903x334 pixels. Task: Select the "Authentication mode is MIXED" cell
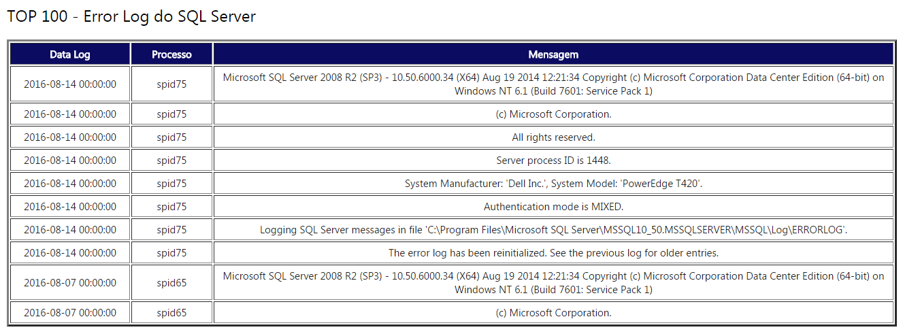[x=553, y=207]
